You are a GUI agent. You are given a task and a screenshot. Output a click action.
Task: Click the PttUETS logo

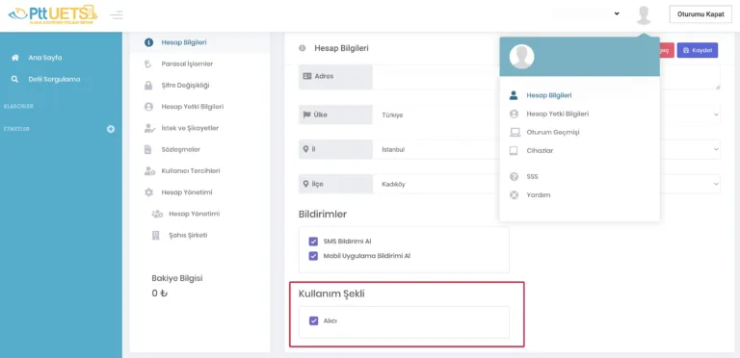click(52, 14)
